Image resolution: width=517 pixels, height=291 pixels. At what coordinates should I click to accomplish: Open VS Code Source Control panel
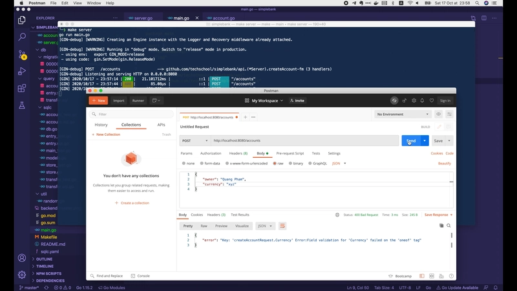tap(21, 55)
